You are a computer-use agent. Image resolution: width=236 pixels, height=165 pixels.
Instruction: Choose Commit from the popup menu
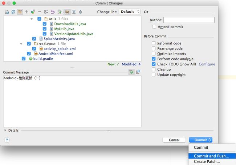click(x=212, y=147)
